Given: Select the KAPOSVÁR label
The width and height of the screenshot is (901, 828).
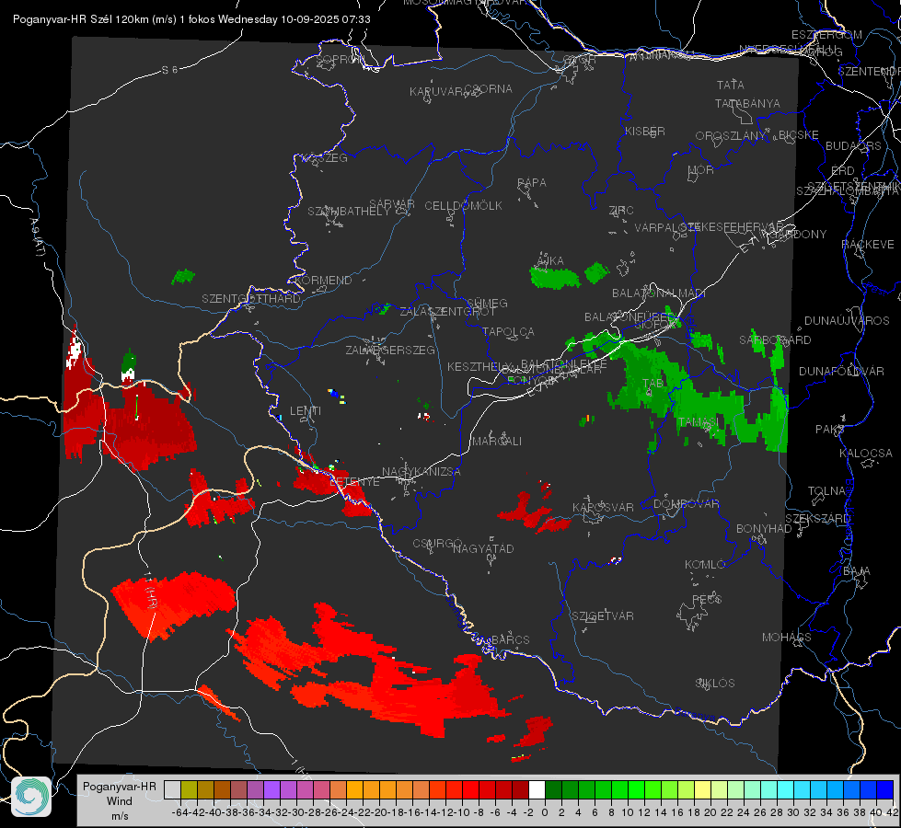Looking at the screenshot, I should point(603,507).
